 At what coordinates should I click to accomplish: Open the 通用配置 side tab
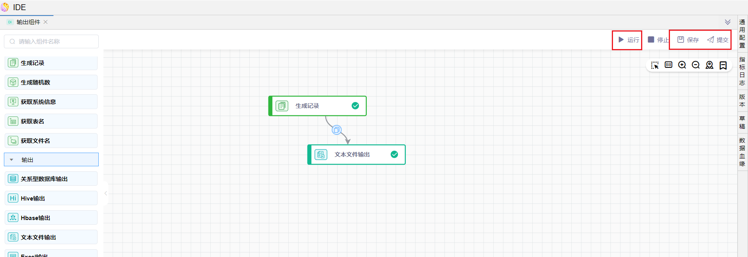pos(742,33)
